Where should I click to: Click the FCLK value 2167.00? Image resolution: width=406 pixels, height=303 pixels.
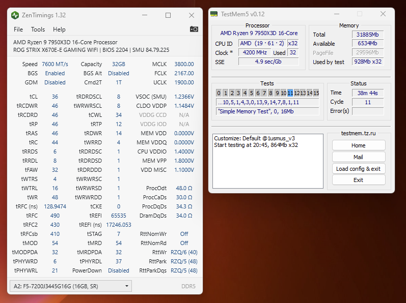[184, 73]
